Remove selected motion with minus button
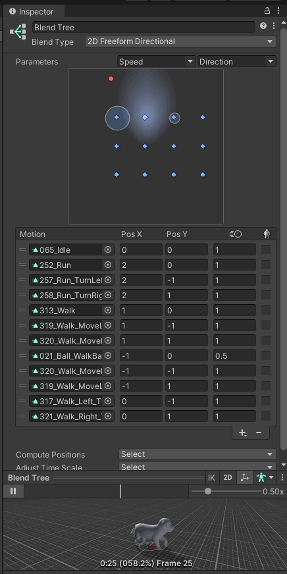Image resolution: width=287 pixels, height=574 pixels. pos(259,432)
